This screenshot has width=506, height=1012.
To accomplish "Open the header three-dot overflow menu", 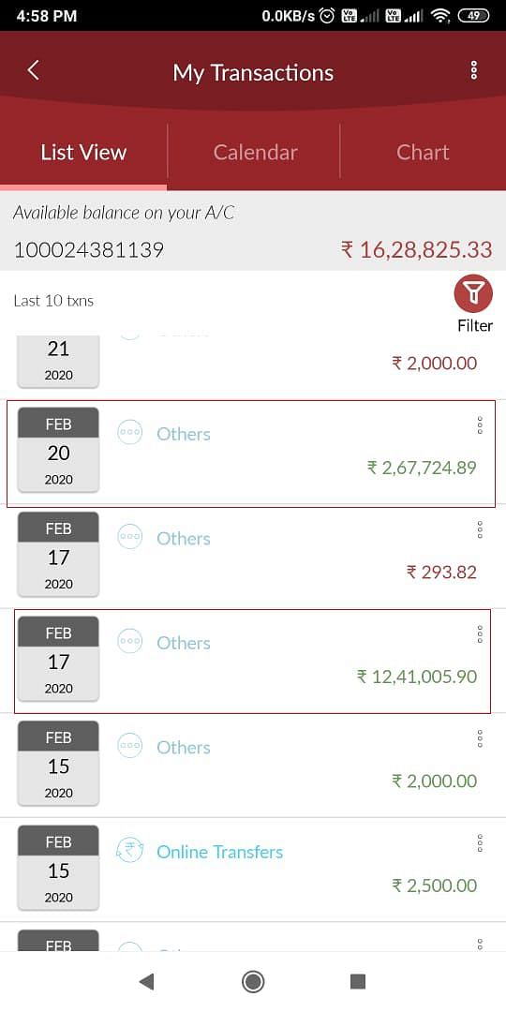I will click(x=474, y=70).
